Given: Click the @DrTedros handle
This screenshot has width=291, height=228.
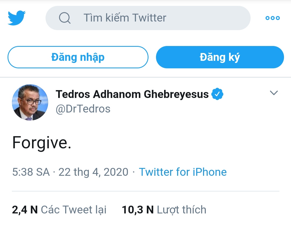Looking at the screenshot, I should click(x=83, y=109).
